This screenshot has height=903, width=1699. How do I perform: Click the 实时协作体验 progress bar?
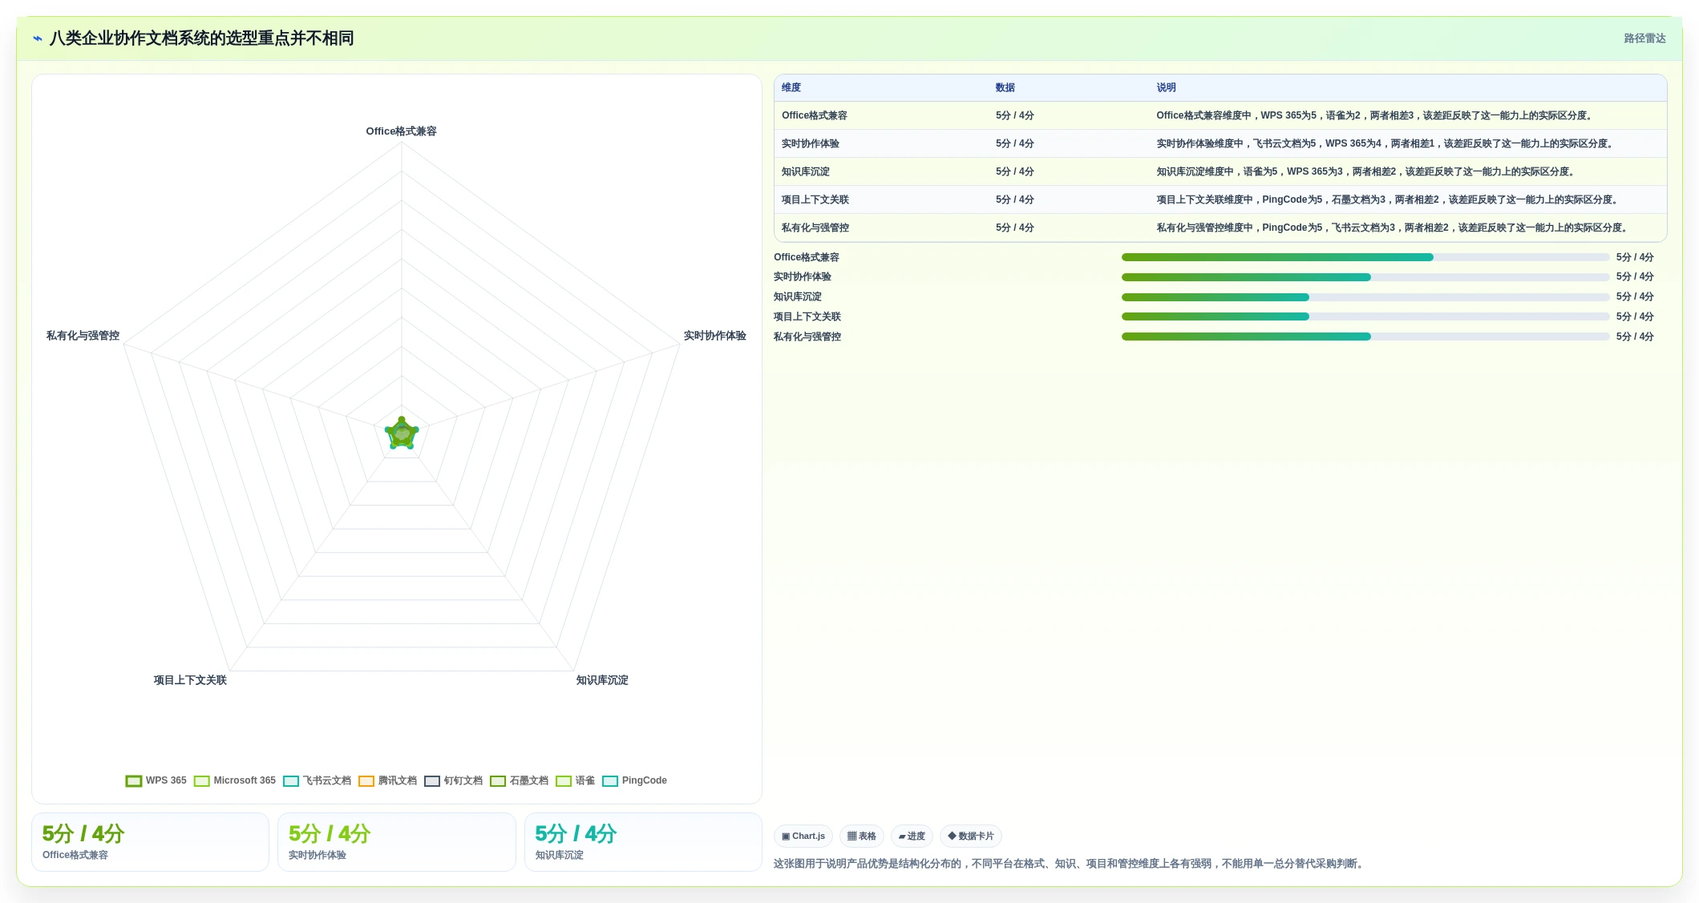point(1365,277)
